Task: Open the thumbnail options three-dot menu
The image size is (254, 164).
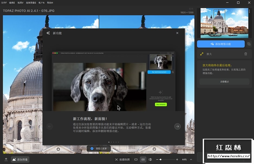Action: click(249, 11)
